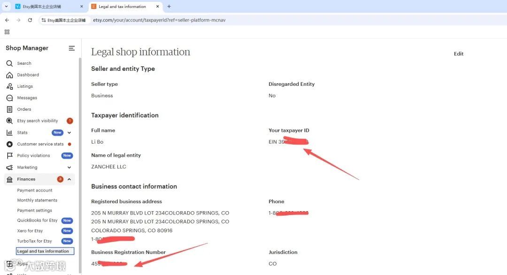Click the Listings label in sidebar
Image resolution: width=507 pixels, height=275 pixels.
click(x=25, y=86)
